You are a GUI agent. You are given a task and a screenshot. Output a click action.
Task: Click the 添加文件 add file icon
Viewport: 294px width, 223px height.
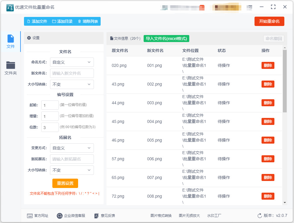coord(29,21)
